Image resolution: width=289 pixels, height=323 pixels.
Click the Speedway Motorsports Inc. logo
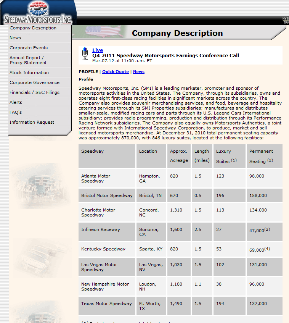38,13
